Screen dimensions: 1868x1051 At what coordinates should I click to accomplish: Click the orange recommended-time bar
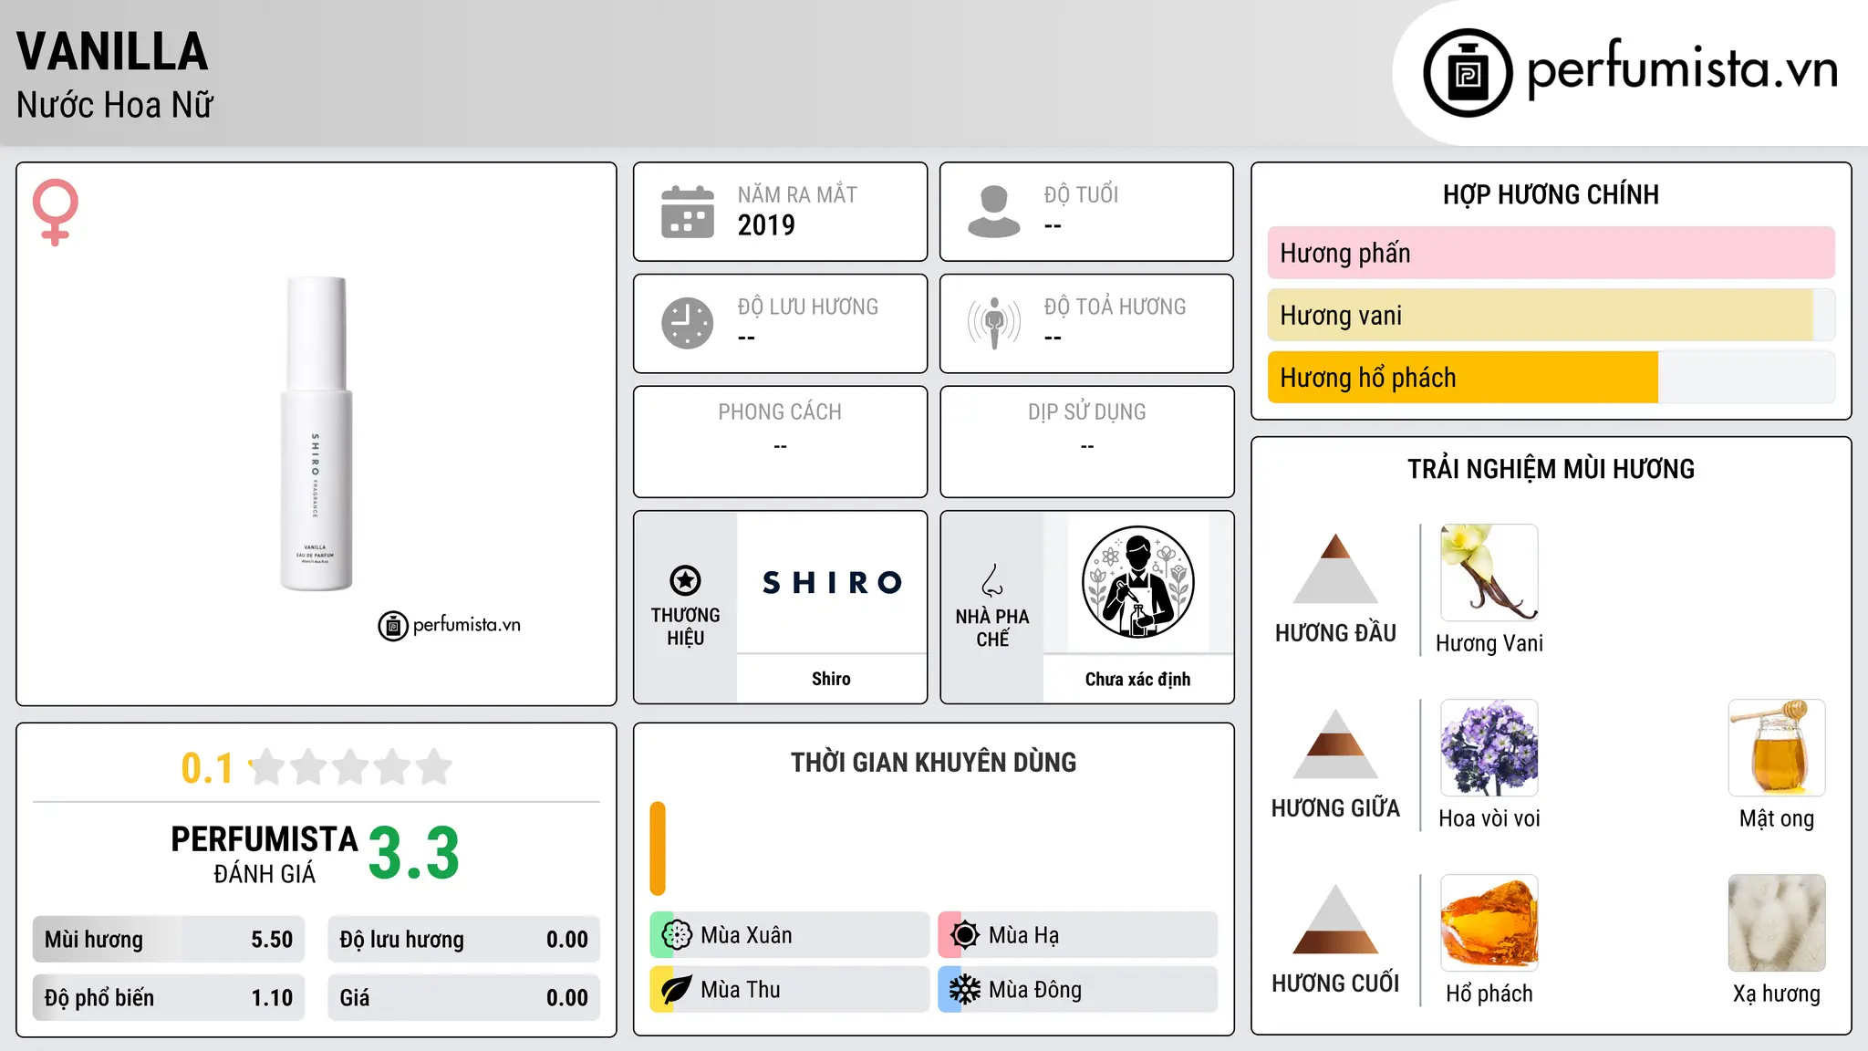point(658,848)
